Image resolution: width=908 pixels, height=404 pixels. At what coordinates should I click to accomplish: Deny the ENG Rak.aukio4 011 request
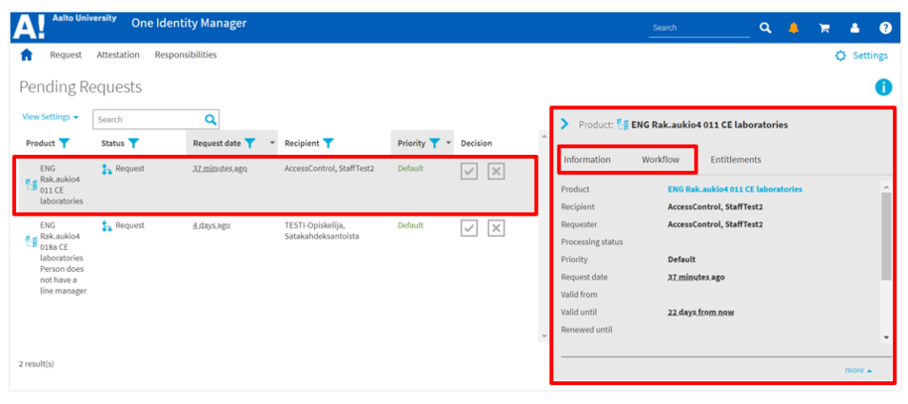[x=497, y=172]
